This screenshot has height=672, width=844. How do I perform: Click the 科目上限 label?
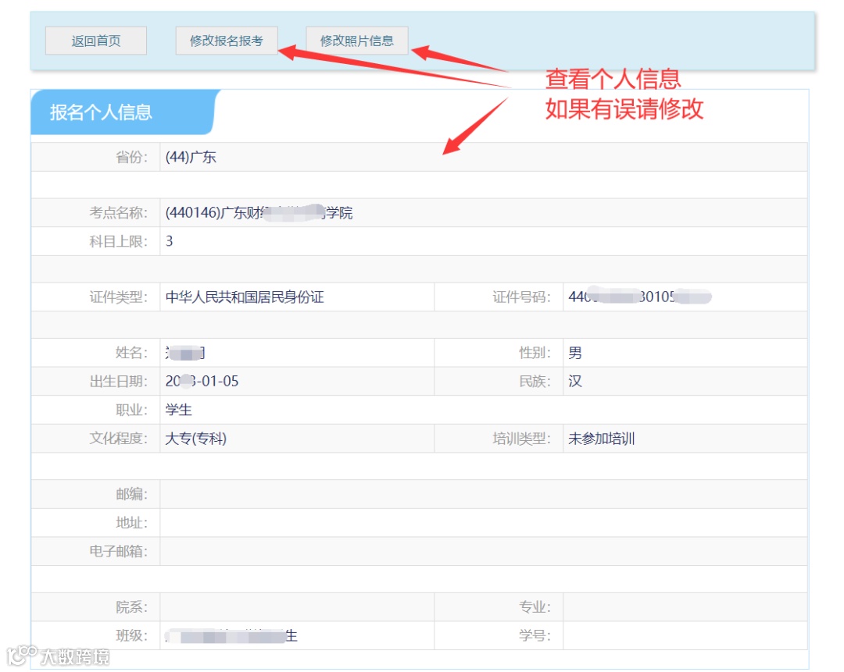tap(119, 241)
